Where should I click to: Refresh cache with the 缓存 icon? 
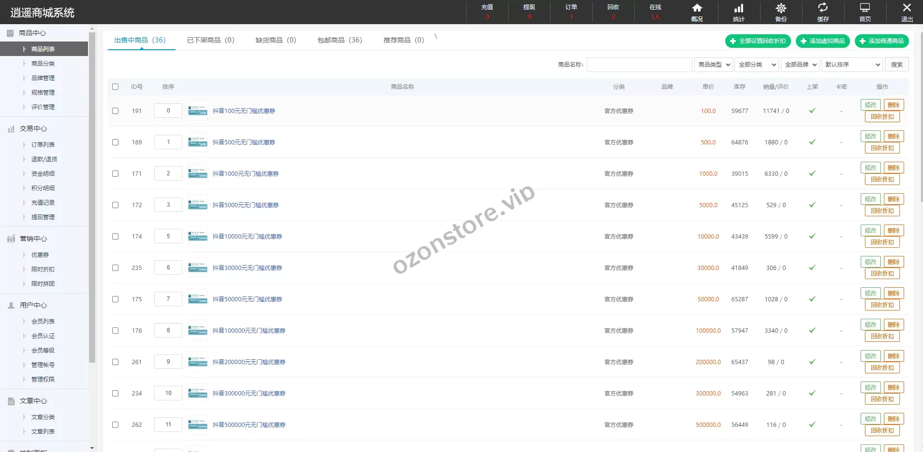tap(822, 8)
